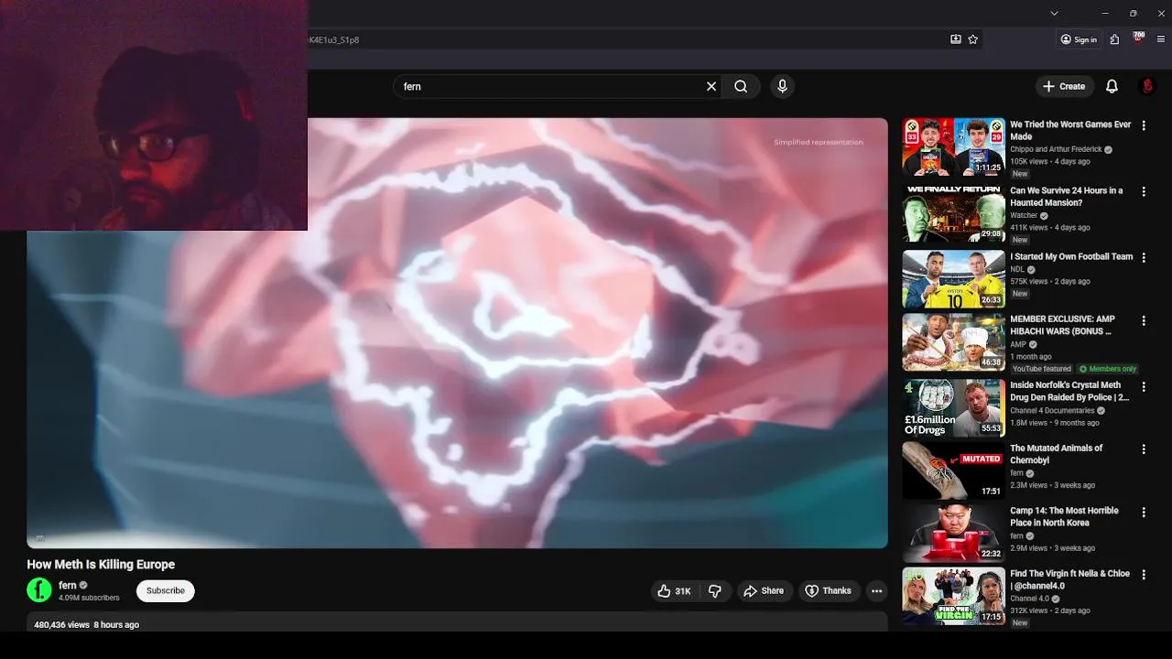Subscribe to the fern channel

tap(166, 591)
